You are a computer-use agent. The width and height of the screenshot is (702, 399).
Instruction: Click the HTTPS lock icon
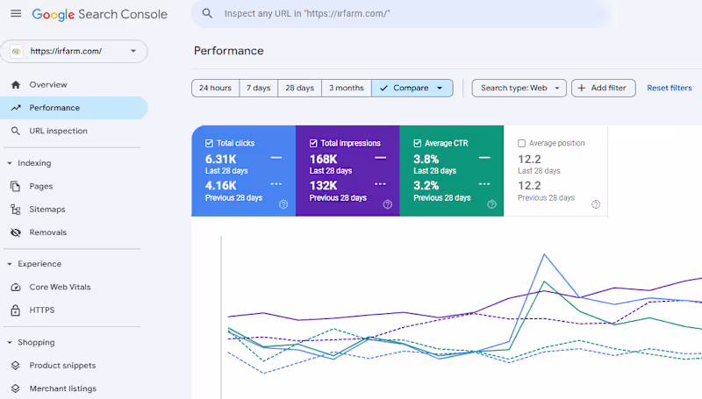pos(15,310)
